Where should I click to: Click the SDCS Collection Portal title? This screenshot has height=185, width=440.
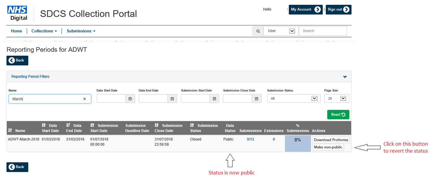tap(88, 14)
